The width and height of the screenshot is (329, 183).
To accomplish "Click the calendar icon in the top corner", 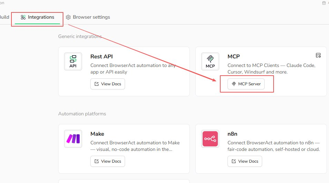I will 324,3.
